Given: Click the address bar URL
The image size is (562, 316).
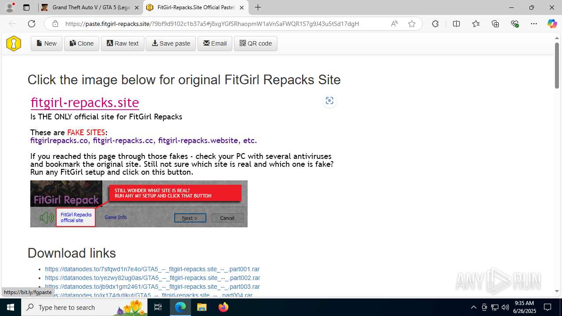Looking at the screenshot, I should [x=212, y=24].
